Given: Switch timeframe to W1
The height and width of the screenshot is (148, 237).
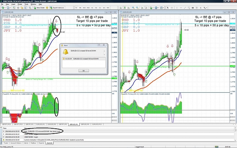Looking at the screenshot, I should [104, 8].
